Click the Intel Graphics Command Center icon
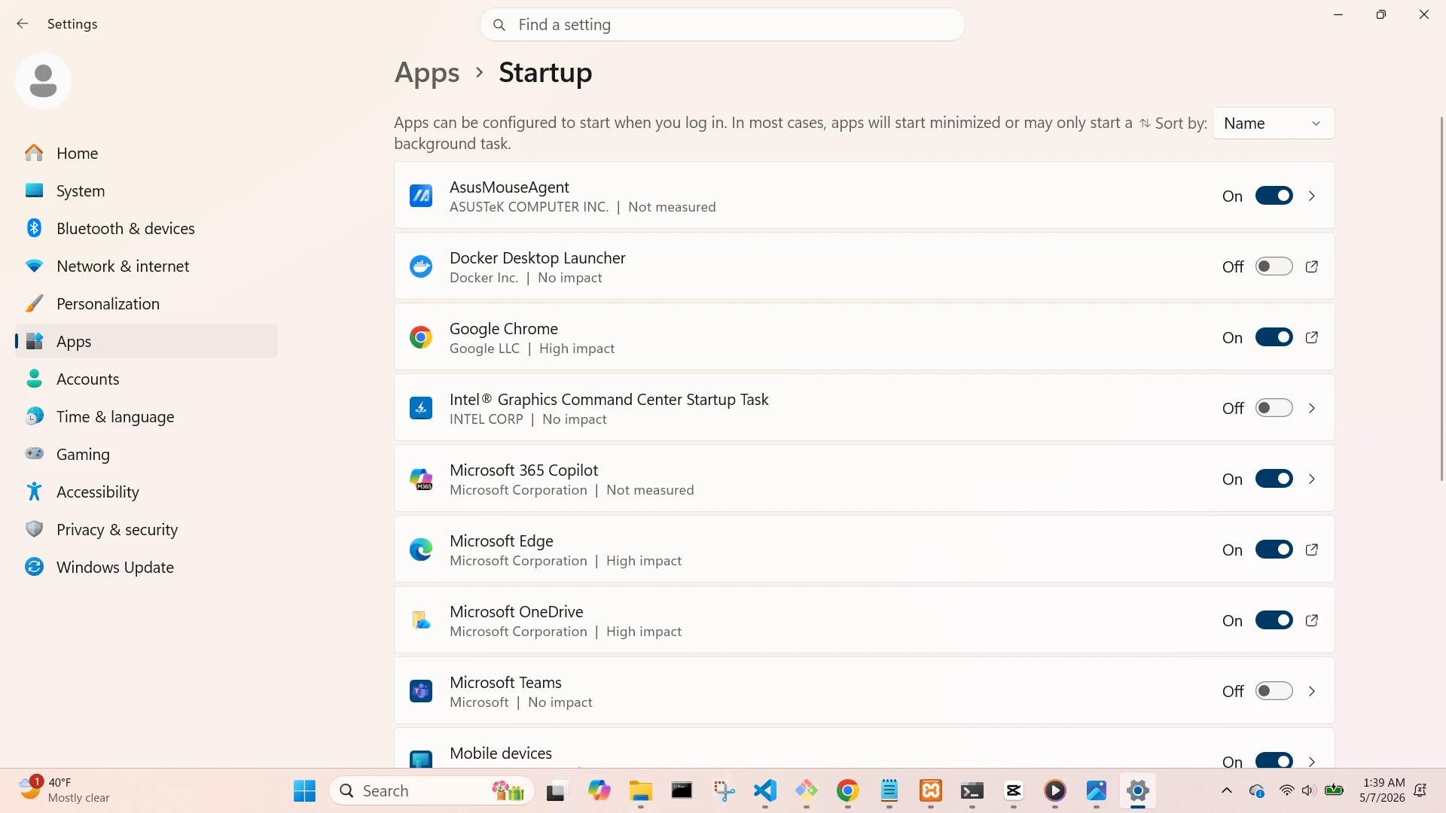This screenshot has width=1446, height=813. pos(421,408)
